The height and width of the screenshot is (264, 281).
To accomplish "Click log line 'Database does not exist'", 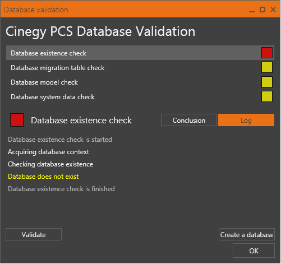I will tap(43, 177).
